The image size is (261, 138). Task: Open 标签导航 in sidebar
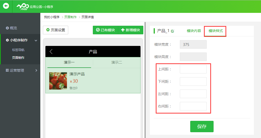pyautogui.click(x=18, y=50)
